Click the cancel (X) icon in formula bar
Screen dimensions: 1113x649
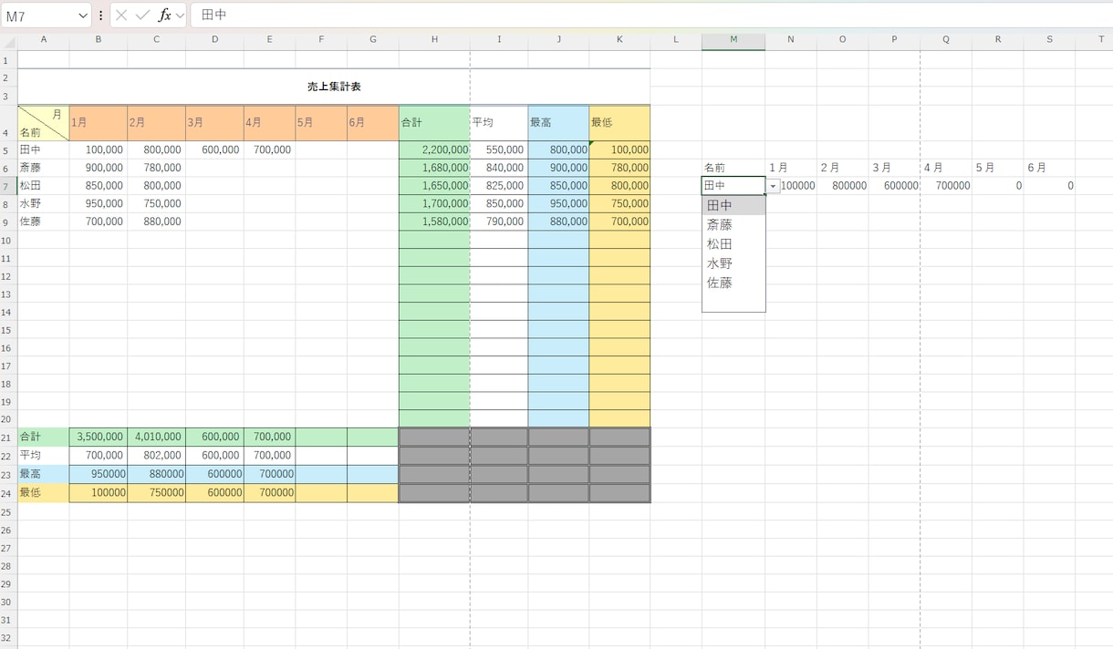click(121, 15)
